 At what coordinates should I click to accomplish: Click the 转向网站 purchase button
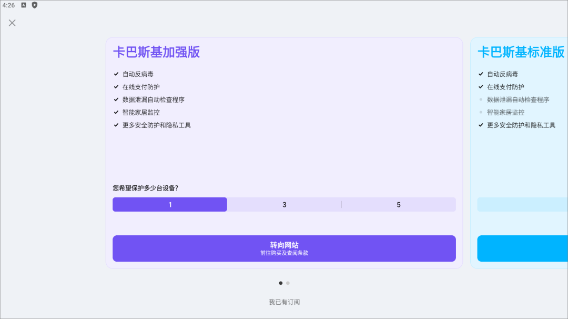284,248
